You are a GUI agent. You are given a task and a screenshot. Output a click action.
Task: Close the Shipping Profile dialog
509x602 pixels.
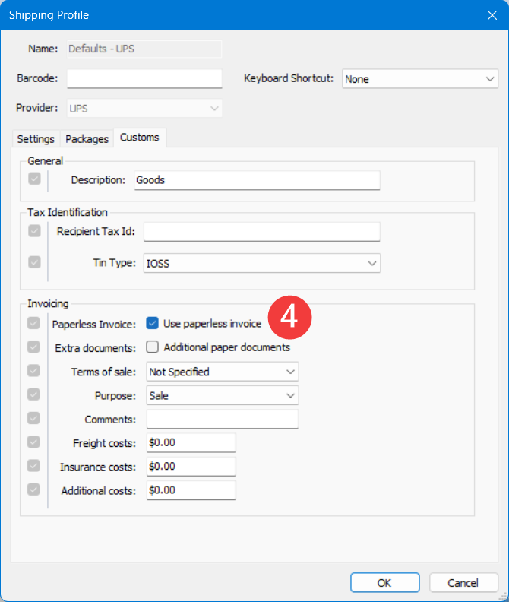[492, 14]
